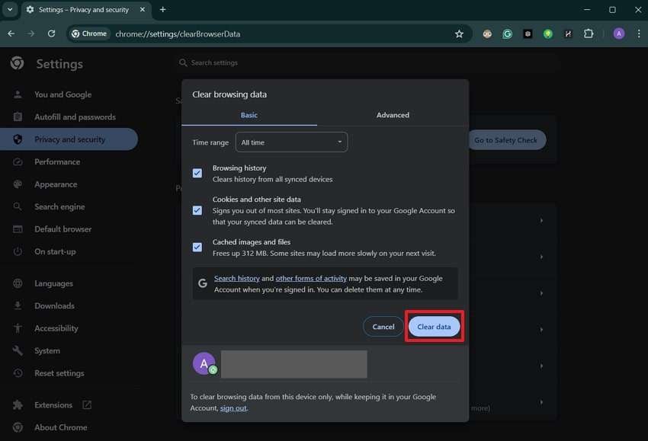This screenshot has width=648, height=441.
Task: Switch to the Basic tab
Action: click(249, 115)
